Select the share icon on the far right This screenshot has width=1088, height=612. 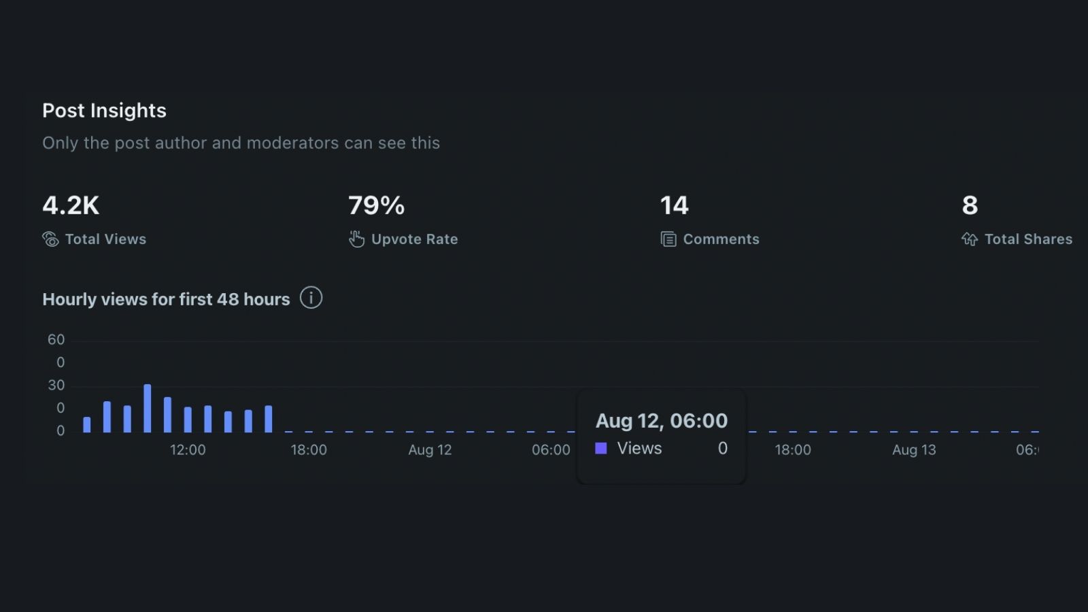click(970, 239)
